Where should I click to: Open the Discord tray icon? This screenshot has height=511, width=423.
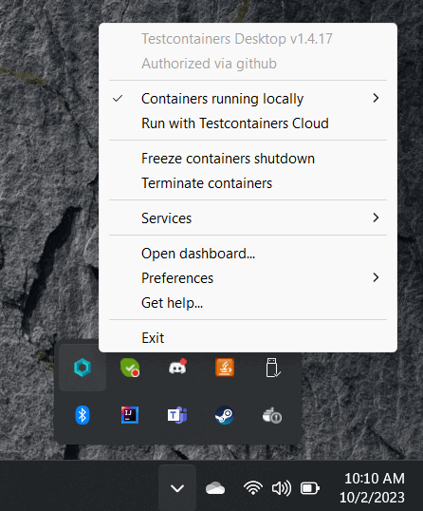(177, 368)
